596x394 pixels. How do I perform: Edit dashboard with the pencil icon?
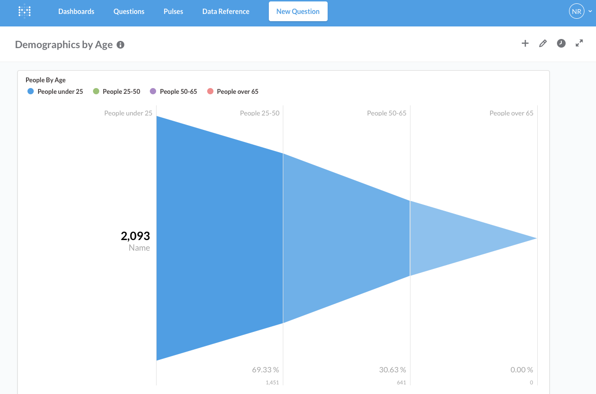[543, 43]
